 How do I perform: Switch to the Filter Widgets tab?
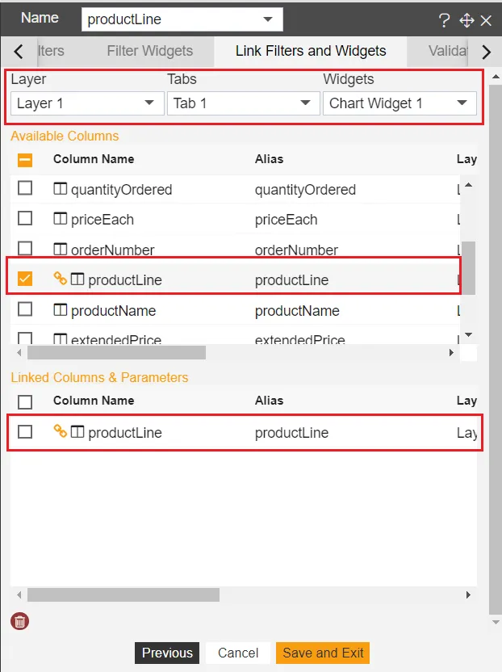coord(150,51)
